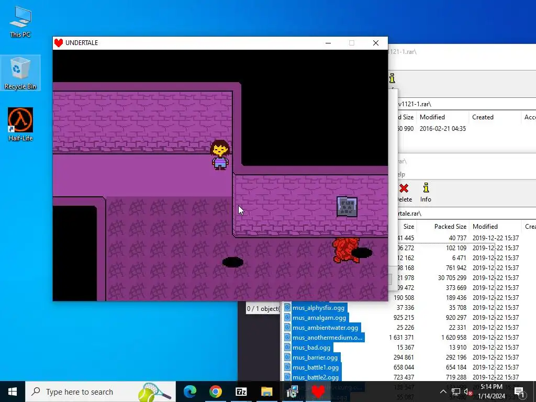Switch to Undertale via taskbar heart icon

coord(318,392)
